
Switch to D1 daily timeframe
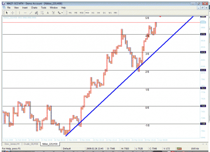click(x=104, y=13)
